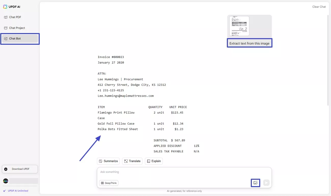Screen dimensions: 331x196
Task: Click the 'SALES TAX PAYABLE' line
Action: [176, 152]
